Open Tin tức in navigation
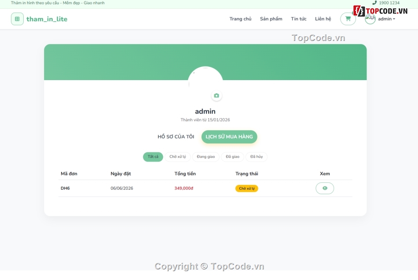This screenshot has width=418, height=280. (299, 19)
